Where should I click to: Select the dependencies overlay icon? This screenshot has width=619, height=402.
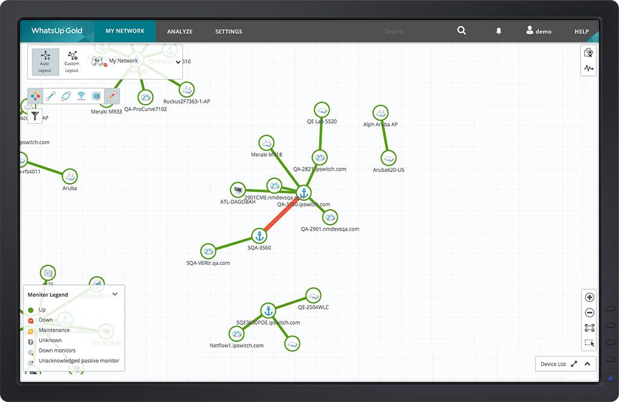click(66, 95)
